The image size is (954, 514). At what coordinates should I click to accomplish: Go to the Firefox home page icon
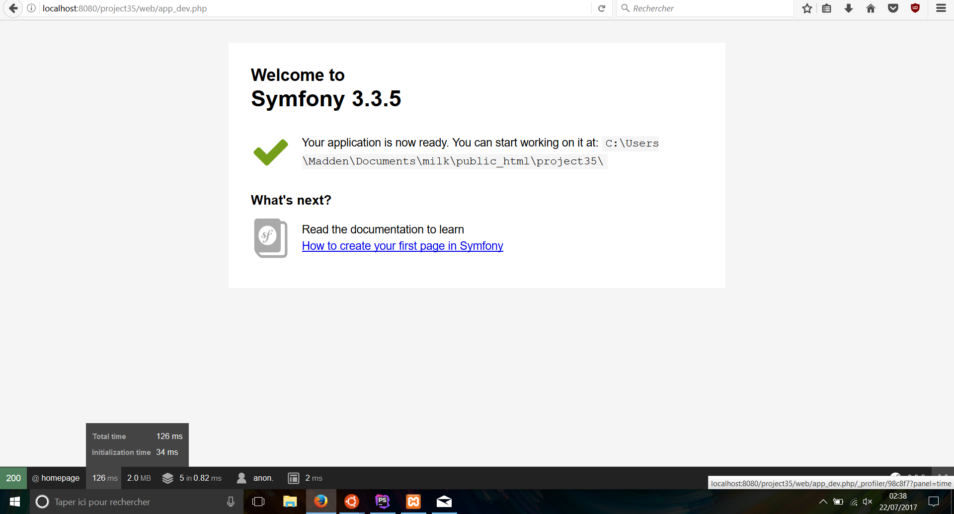871,8
